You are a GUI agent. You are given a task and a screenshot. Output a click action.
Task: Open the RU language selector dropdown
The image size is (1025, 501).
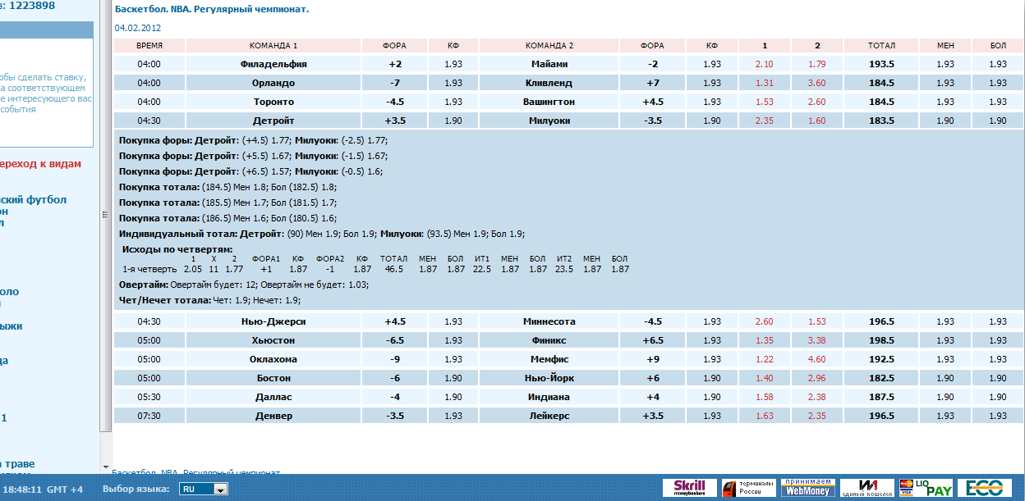point(202,490)
